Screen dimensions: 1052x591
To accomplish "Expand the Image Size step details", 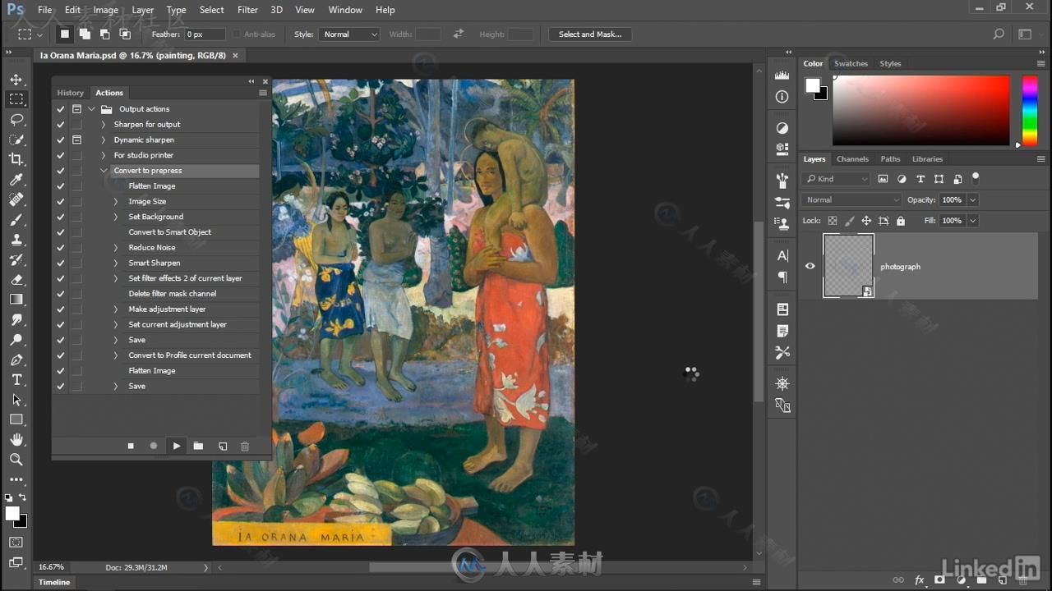I will [x=115, y=202].
